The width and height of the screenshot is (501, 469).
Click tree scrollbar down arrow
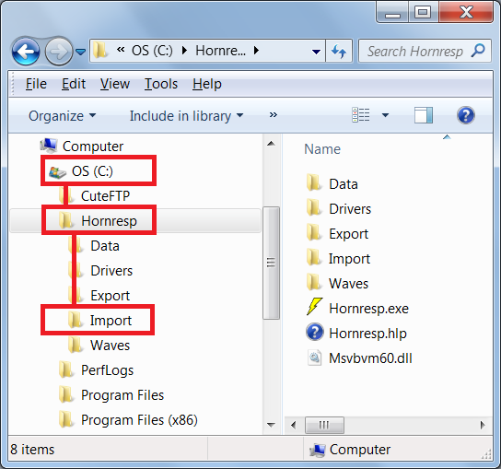[x=271, y=425]
